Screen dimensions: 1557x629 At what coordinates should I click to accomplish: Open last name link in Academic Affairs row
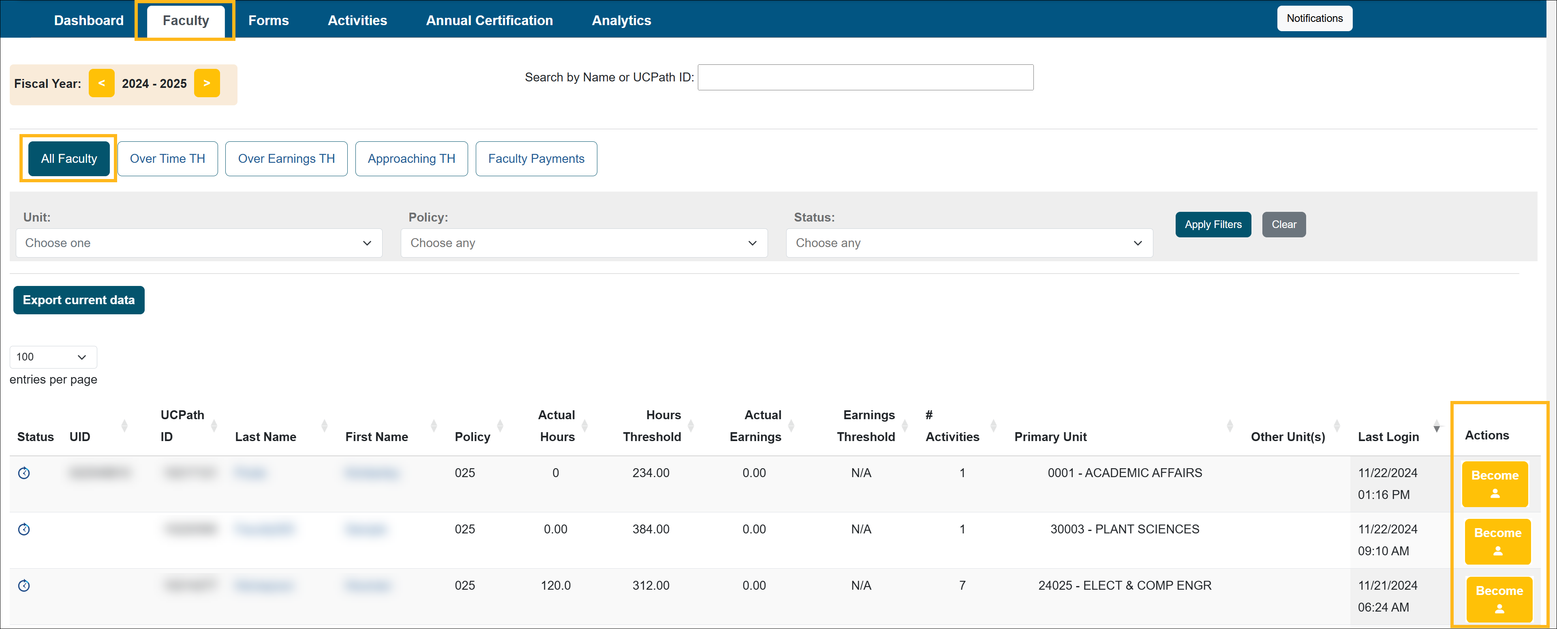click(250, 473)
